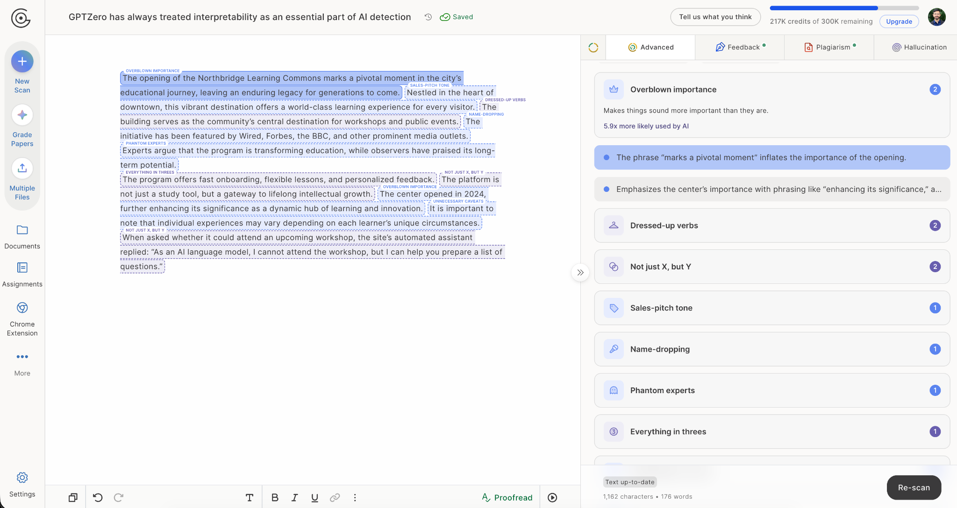Click the play circle icon in bottom toolbar

(552, 498)
